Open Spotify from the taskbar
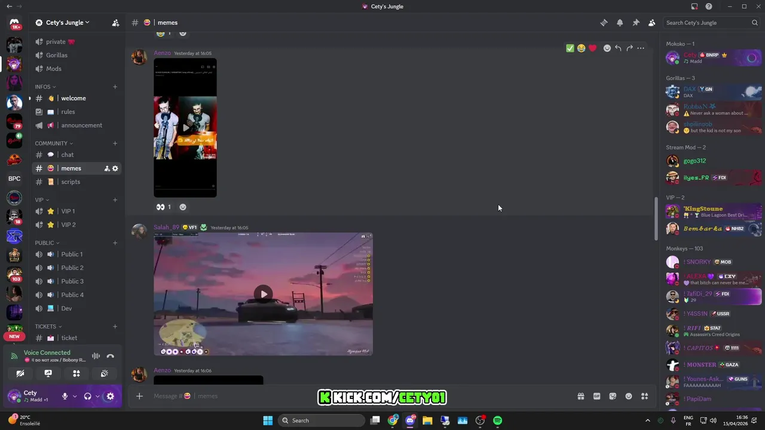The image size is (765, 430). point(497,420)
